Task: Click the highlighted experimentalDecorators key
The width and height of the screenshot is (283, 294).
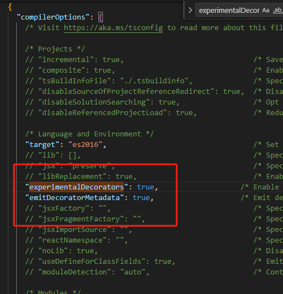Action: click(77, 187)
